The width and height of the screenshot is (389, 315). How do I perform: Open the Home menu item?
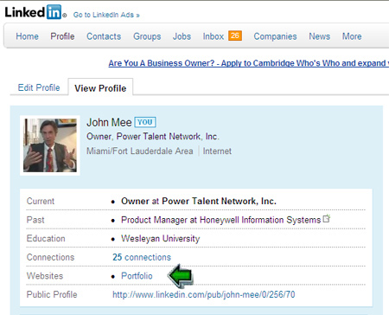click(x=27, y=36)
